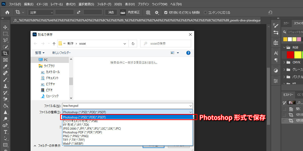Screen dimensions: 303x151
Task: Hide folders with フォルダーの非表示
Action: point(47,145)
